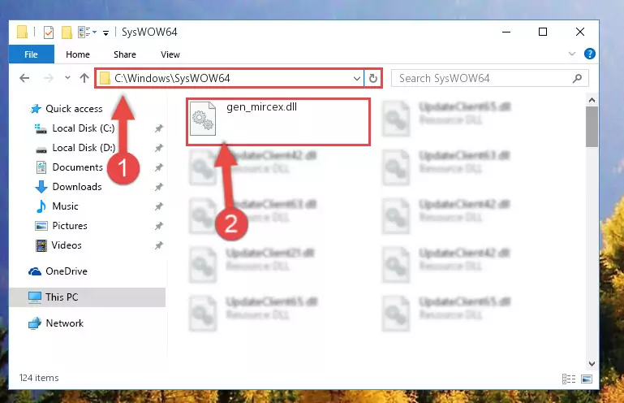The width and height of the screenshot is (624, 403).
Task: Go up one folder level
Action: point(84,78)
